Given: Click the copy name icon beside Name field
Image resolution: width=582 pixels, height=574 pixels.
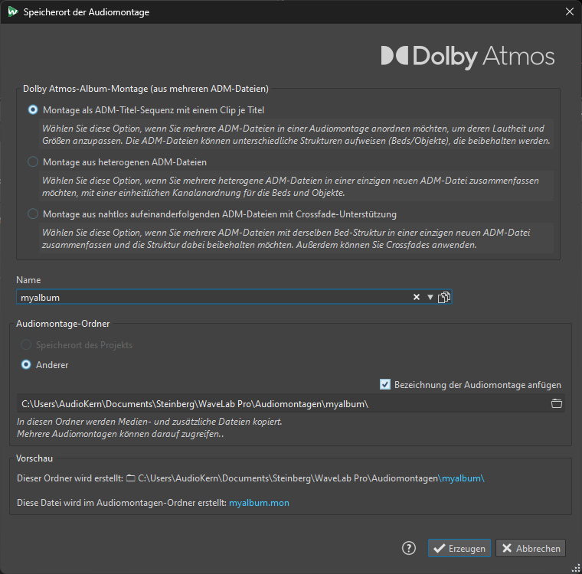Looking at the screenshot, I should 444,297.
